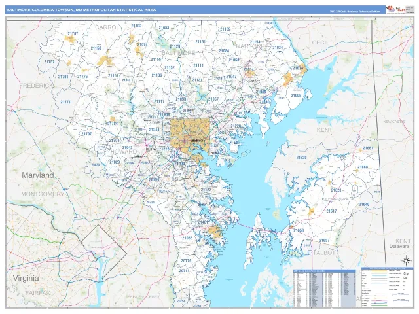
Task: Select ZIP code 21053 label
Action: click(x=164, y=27)
